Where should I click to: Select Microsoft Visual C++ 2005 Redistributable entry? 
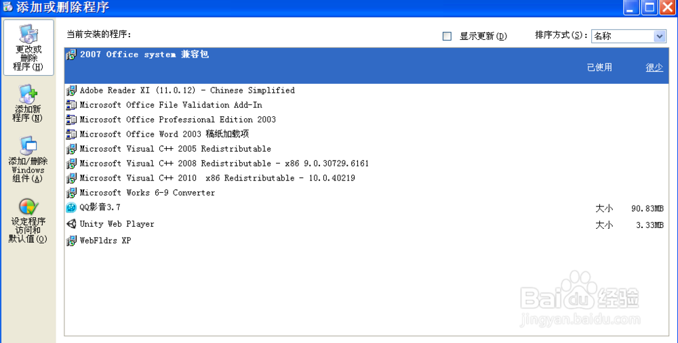click(x=366, y=150)
